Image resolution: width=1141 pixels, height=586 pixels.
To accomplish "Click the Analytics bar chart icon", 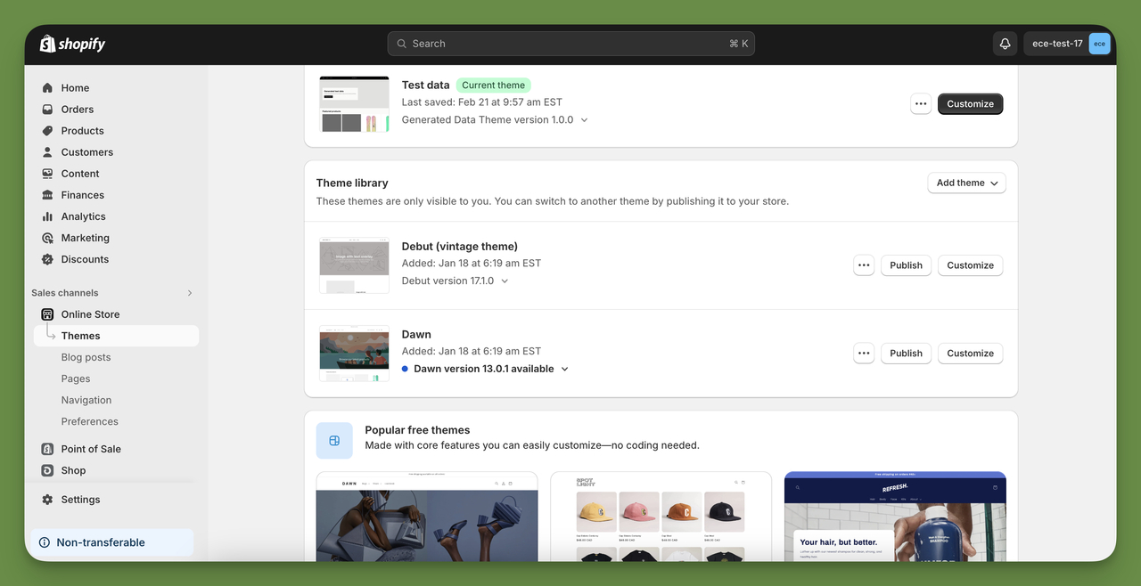I will tap(48, 216).
